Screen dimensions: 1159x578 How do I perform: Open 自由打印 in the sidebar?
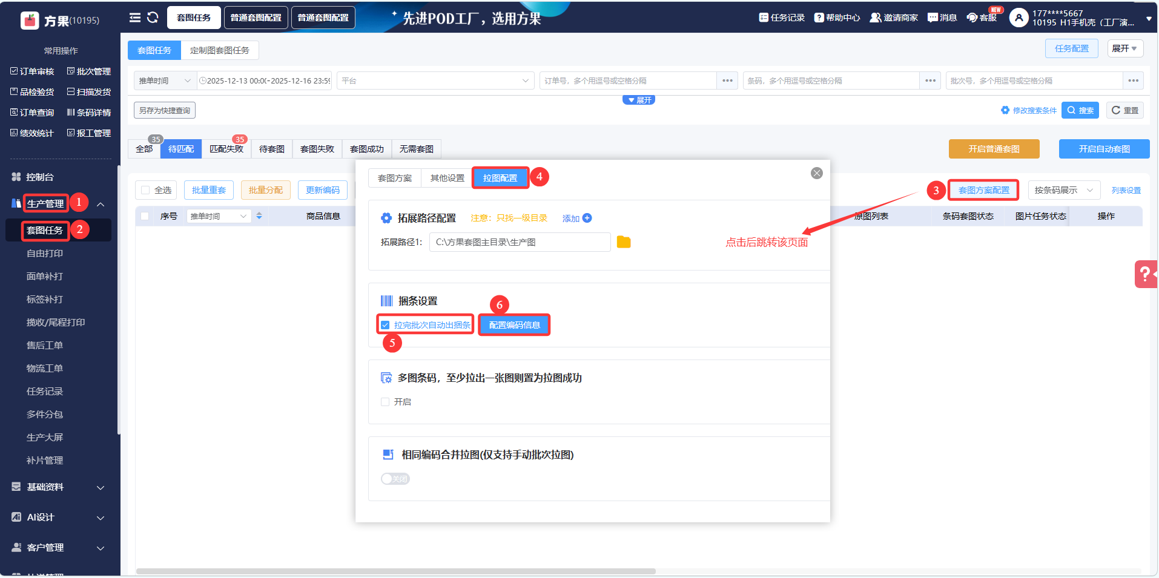[x=45, y=254]
